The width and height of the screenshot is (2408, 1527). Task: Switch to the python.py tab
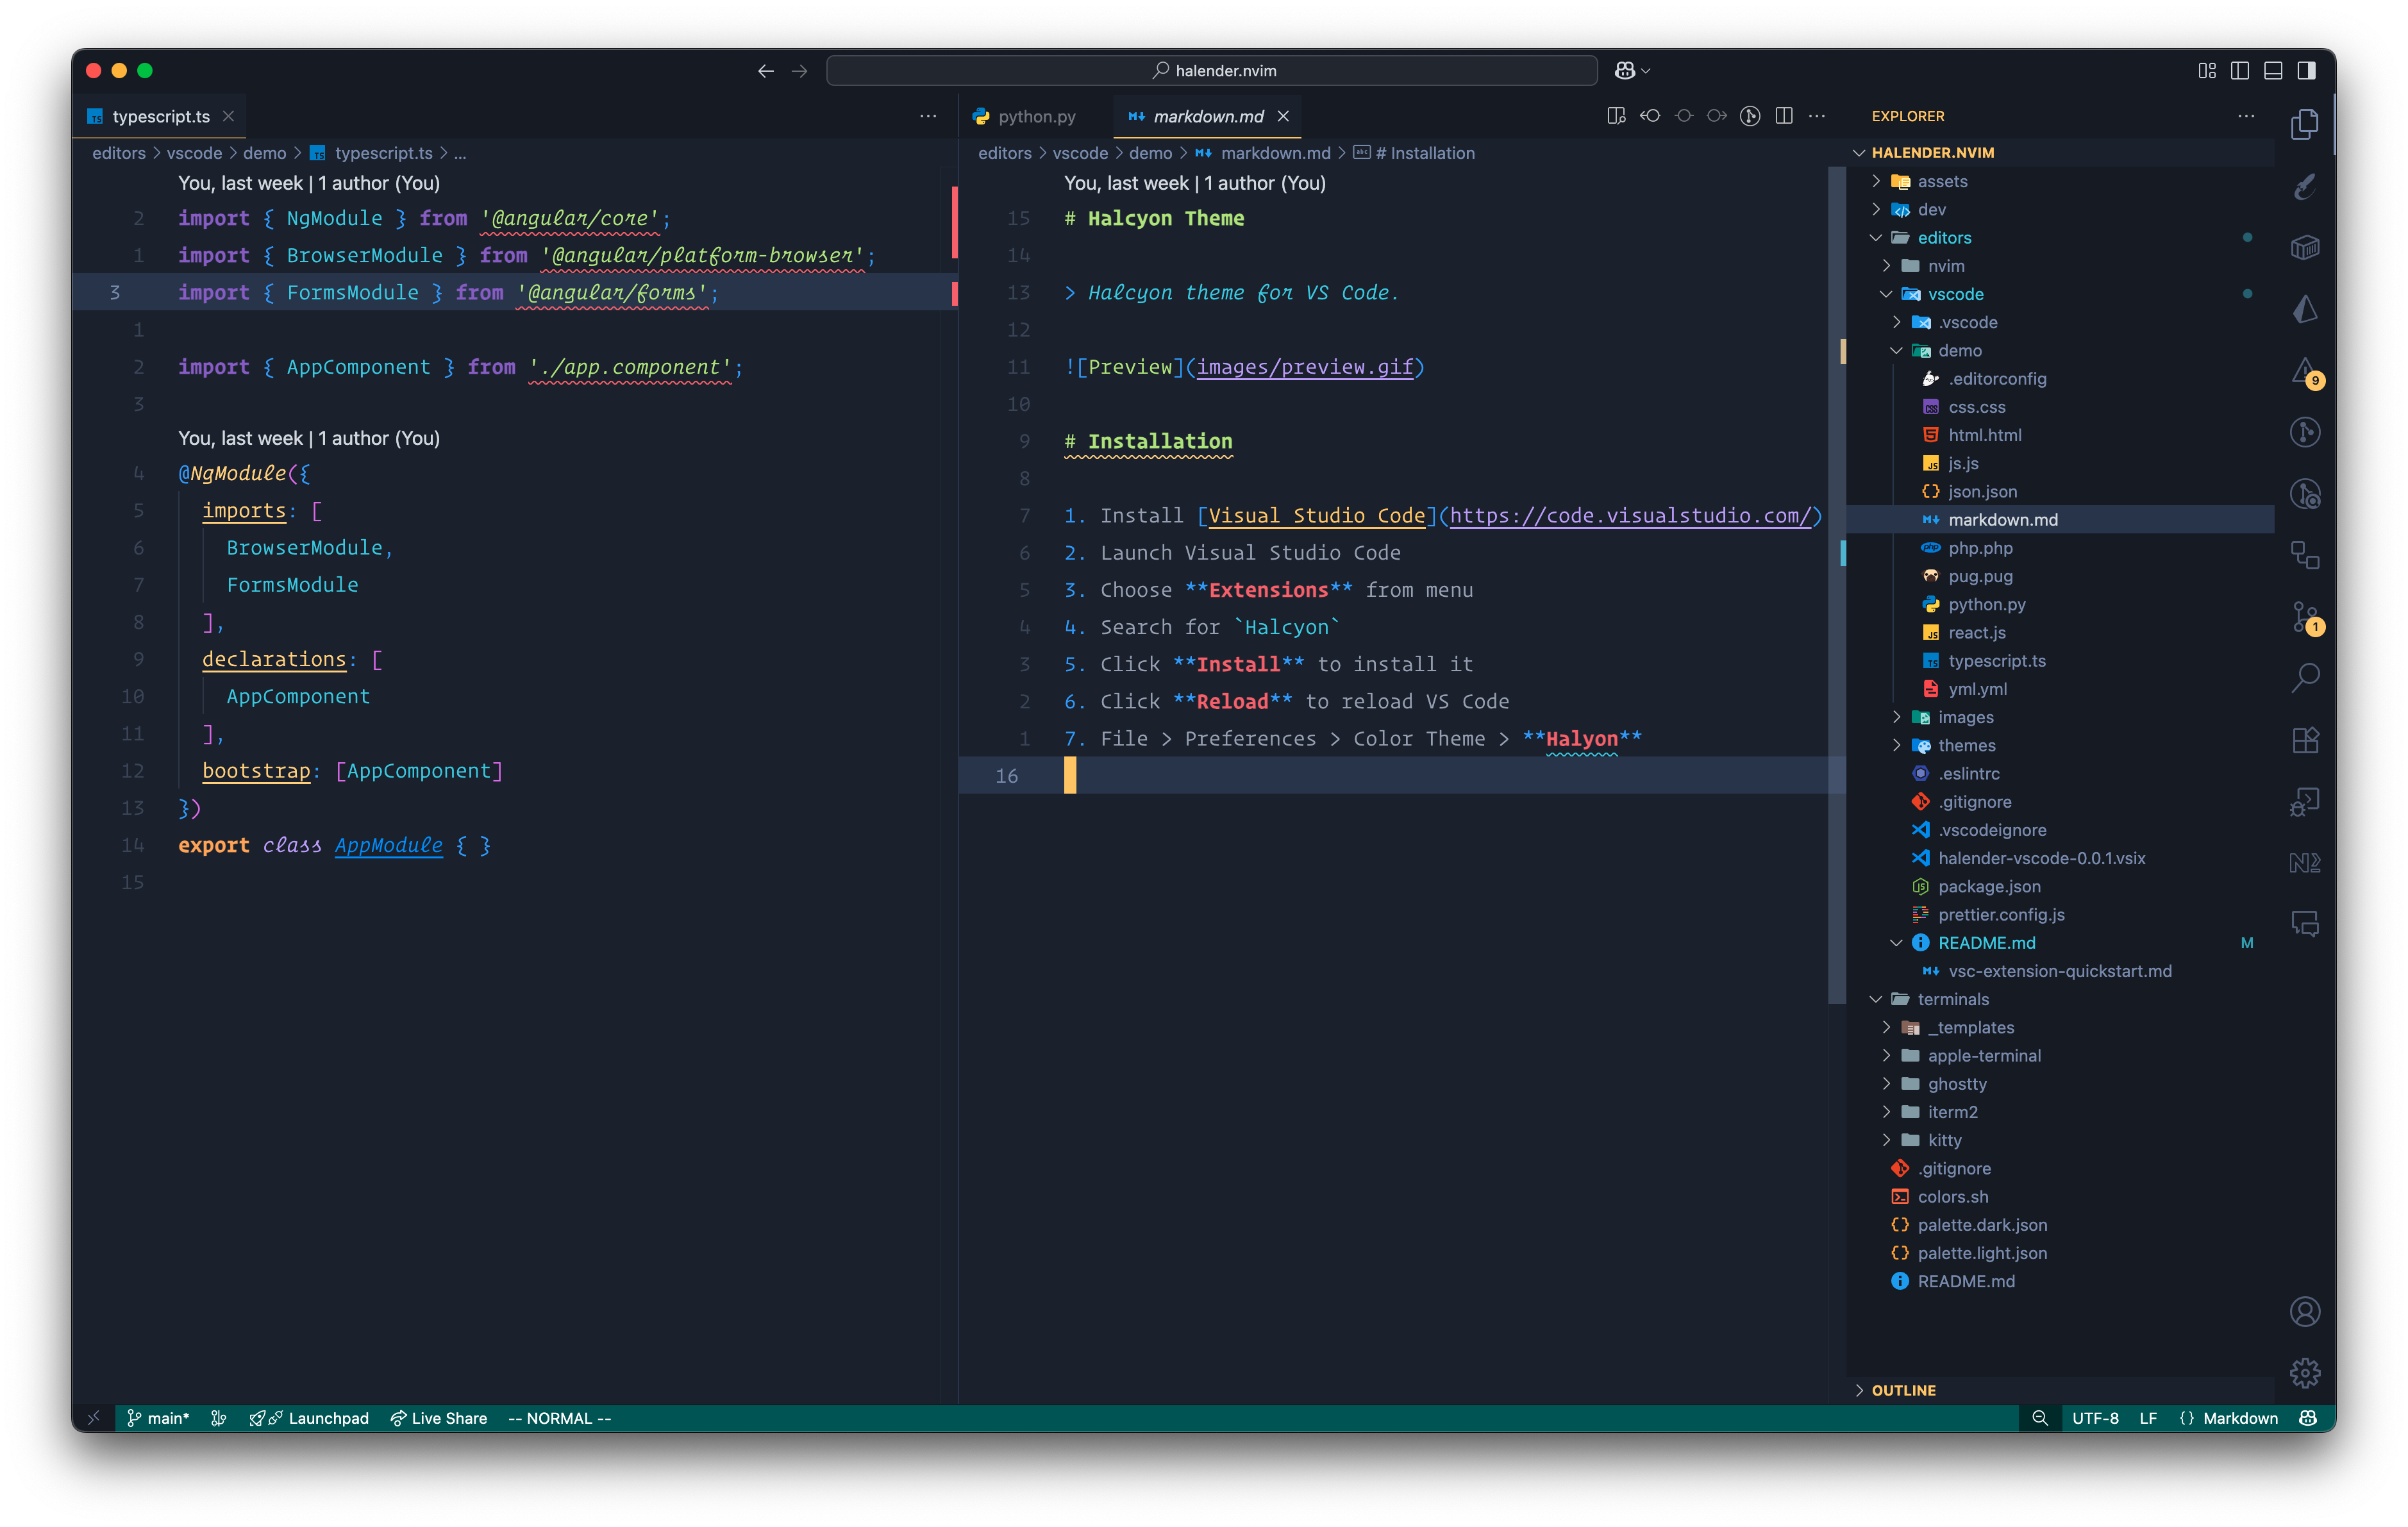[x=1036, y=116]
